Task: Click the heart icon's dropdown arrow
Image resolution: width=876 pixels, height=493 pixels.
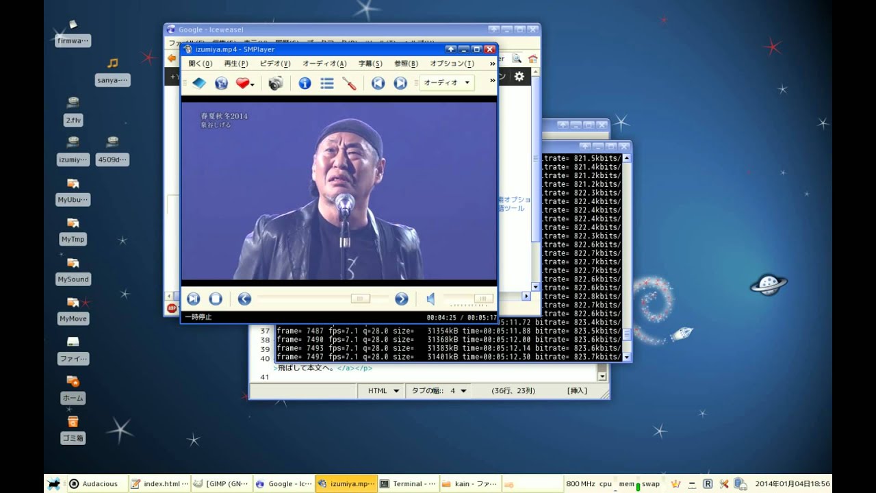Action: pos(253,84)
